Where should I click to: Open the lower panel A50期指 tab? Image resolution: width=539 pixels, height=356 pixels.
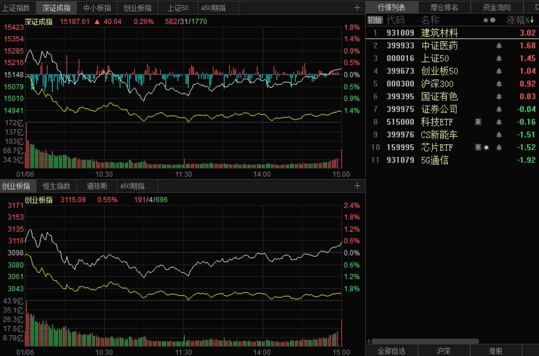pos(137,186)
